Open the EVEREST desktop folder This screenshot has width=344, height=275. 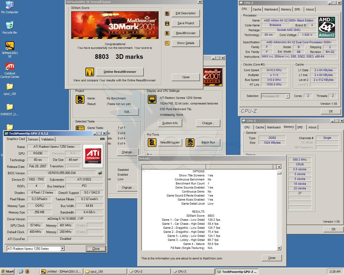click(x=10, y=110)
